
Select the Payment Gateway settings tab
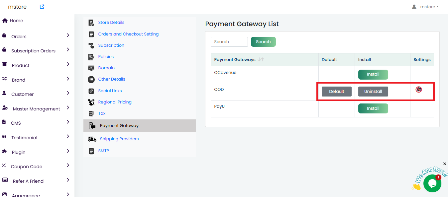[119, 126]
